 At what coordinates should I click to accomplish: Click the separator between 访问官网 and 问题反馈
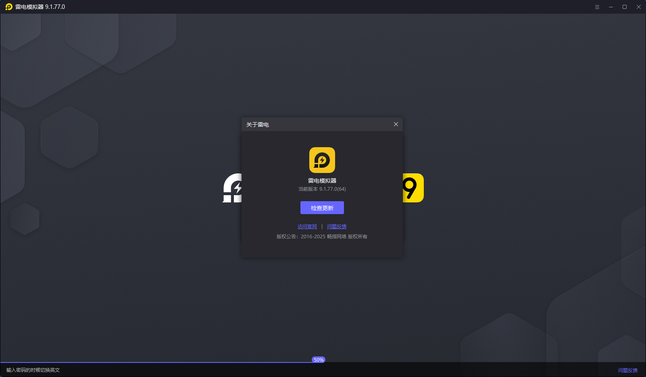[x=322, y=226]
